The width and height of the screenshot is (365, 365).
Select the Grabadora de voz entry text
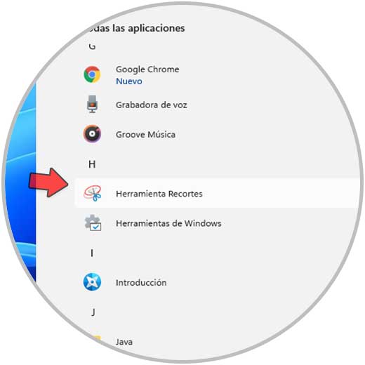(x=152, y=105)
